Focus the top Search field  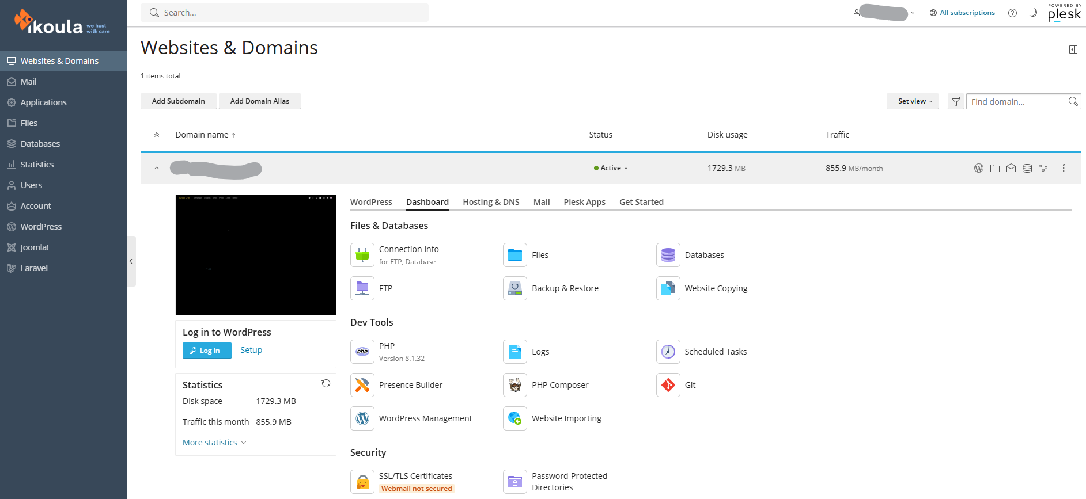(x=285, y=13)
